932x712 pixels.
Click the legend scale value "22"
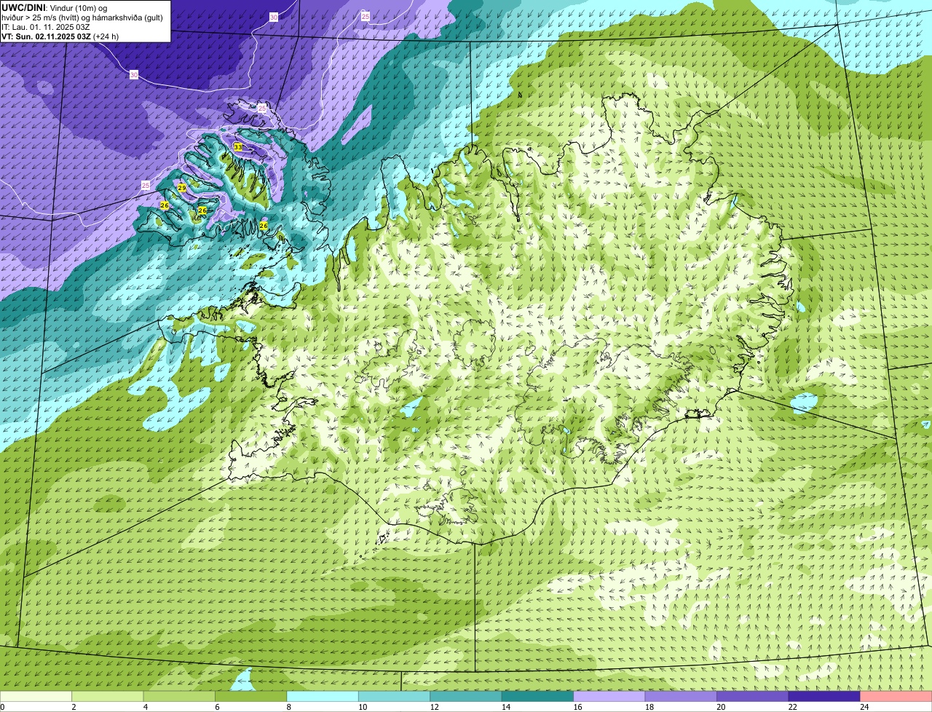792,707
